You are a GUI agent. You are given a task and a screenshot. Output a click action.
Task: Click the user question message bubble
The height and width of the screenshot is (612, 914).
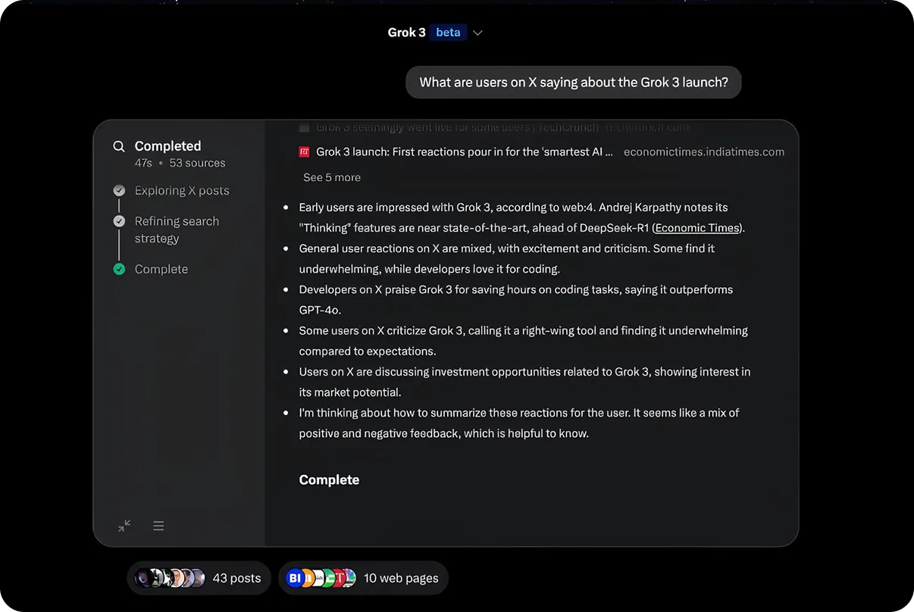[x=573, y=83]
